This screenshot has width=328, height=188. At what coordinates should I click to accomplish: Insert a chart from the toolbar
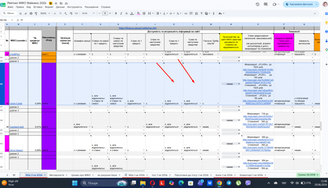click(x=196, y=13)
